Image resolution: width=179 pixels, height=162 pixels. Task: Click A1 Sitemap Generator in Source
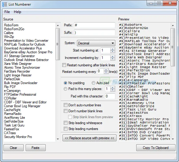point(19,56)
